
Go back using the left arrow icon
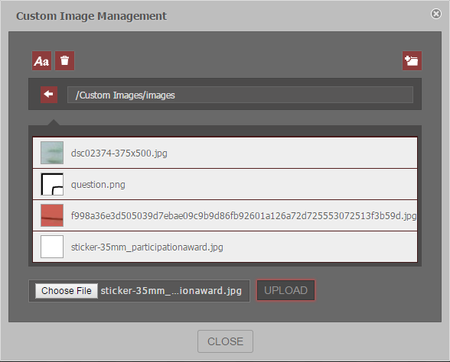point(49,95)
